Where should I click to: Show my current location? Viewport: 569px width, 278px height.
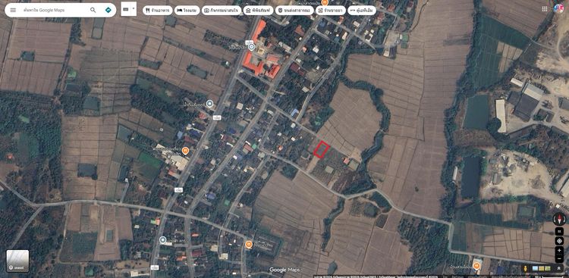click(x=559, y=241)
